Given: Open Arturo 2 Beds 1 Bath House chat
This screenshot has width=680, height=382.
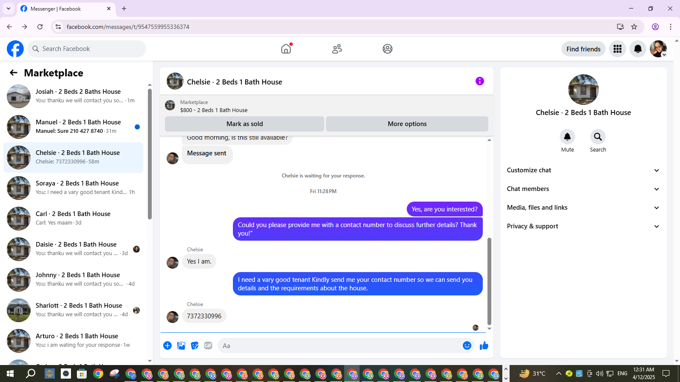Looking at the screenshot, I should (x=74, y=341).
